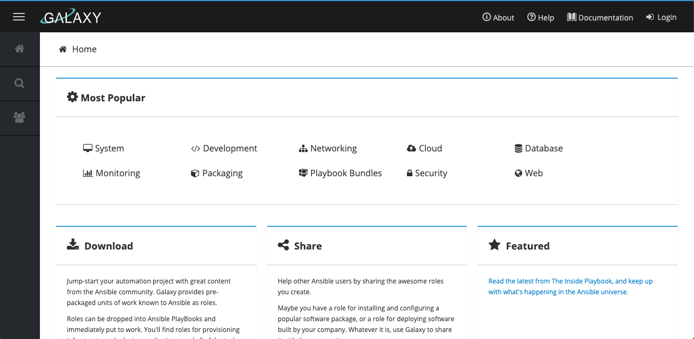The width and height of the screenshot is (694, 339).
Task: Open the sidebar Community users icon
Action: pyautogui.click(x=19, y=117)
